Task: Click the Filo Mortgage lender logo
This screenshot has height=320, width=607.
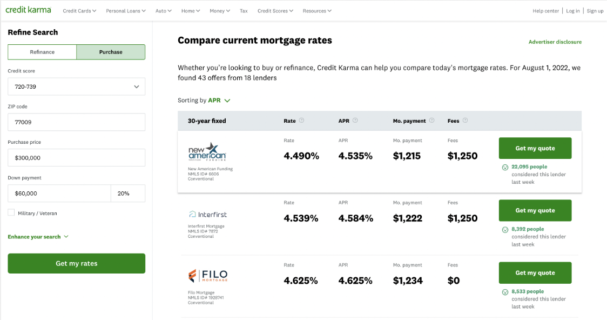Action: (208, 276)
